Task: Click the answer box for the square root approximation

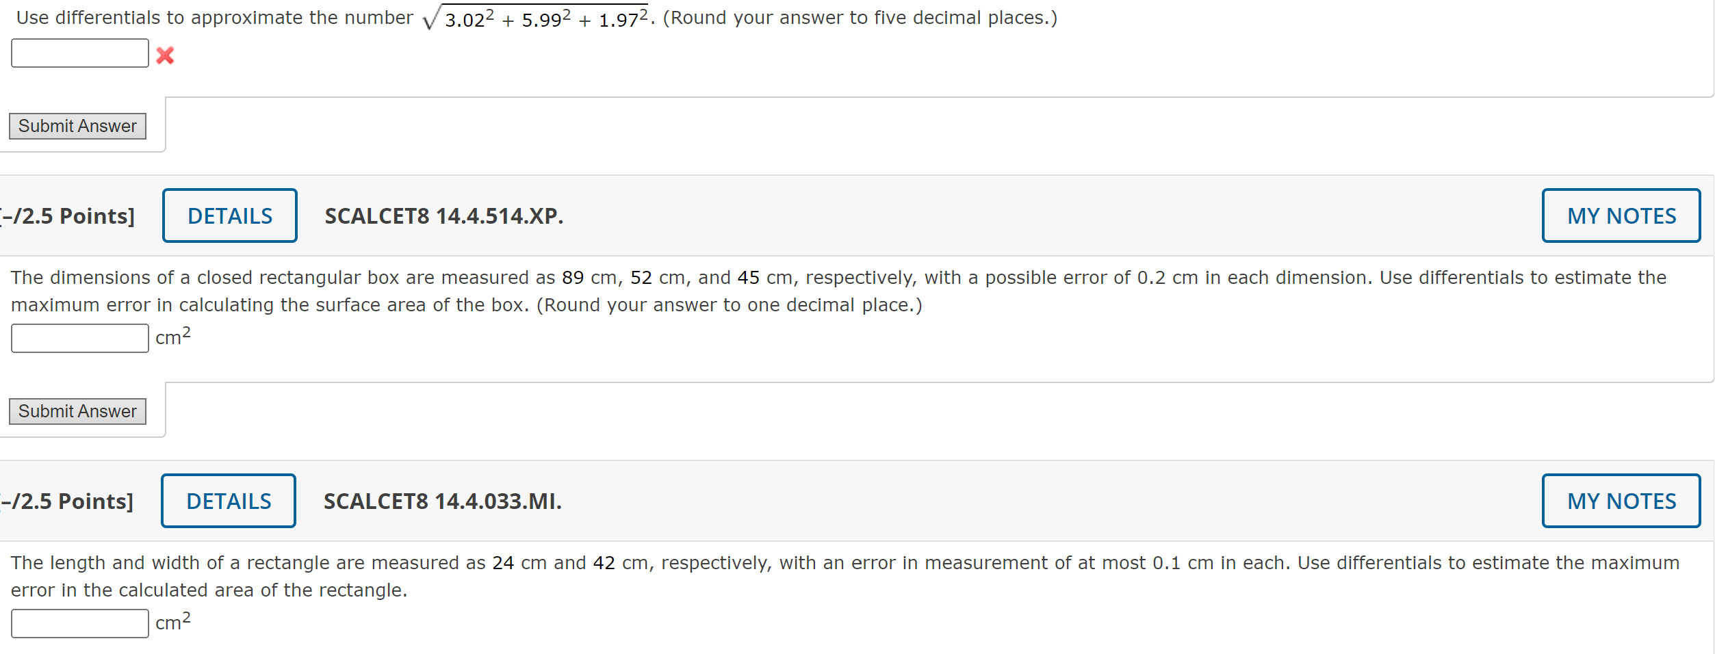Action: tap(79, 52)
